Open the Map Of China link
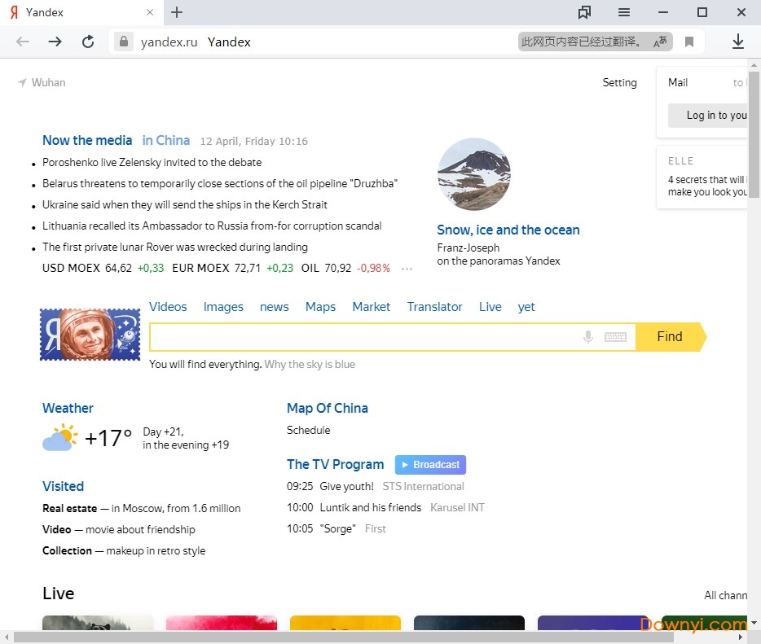The width and height of the screenshot is (761, 644). click(327, 409)
